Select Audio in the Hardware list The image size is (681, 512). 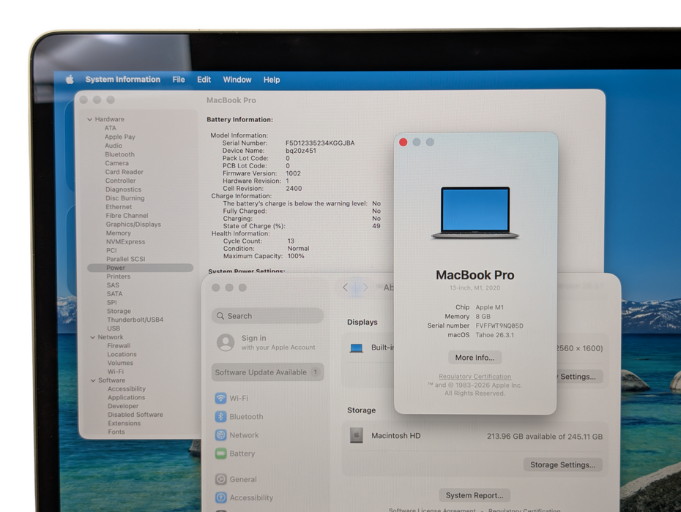click(x=113, y=146)
